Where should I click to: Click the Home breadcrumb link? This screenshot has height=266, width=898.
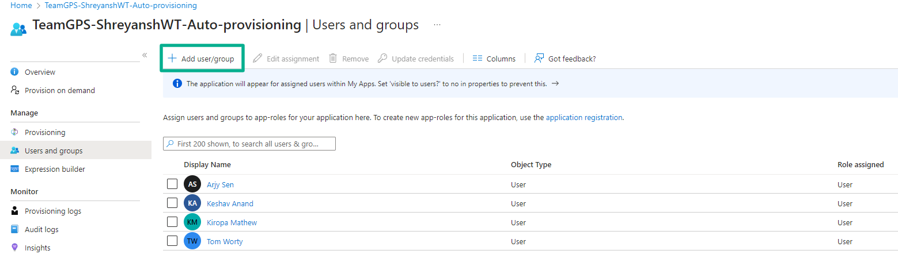21,5
